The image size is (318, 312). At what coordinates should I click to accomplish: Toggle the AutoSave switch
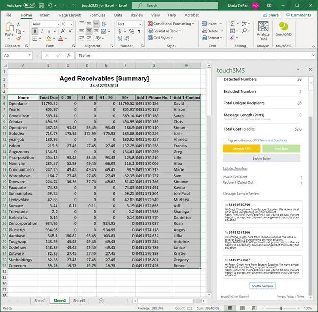click(29, 5)
